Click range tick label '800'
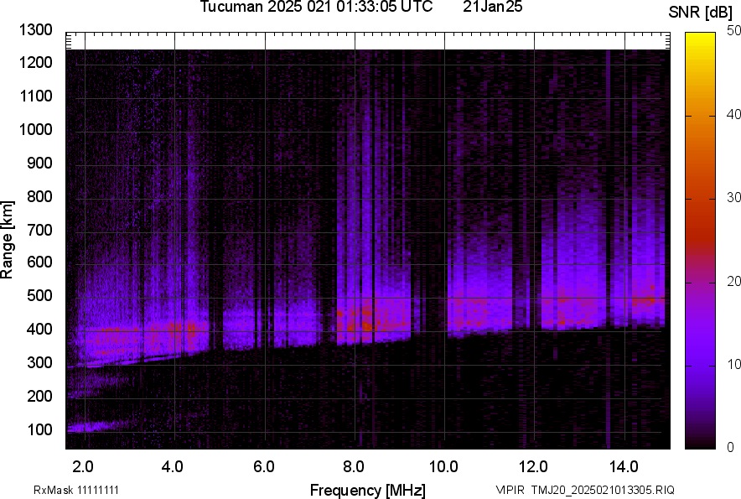Image resolution: width=741 pixels, height=499 pixels. pos(39,196)
